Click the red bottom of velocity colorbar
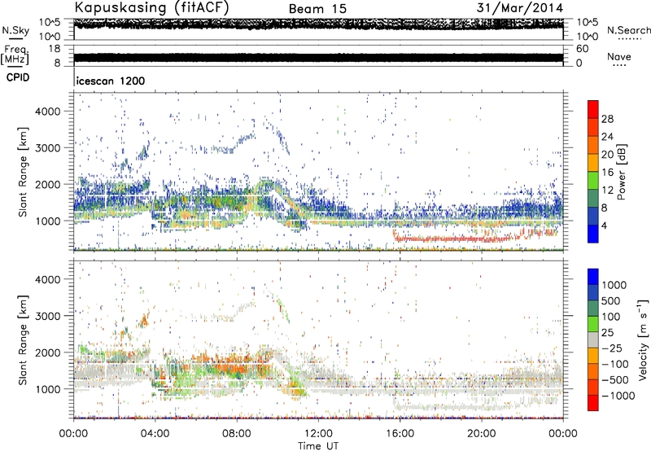 click(x=593, y=403)
